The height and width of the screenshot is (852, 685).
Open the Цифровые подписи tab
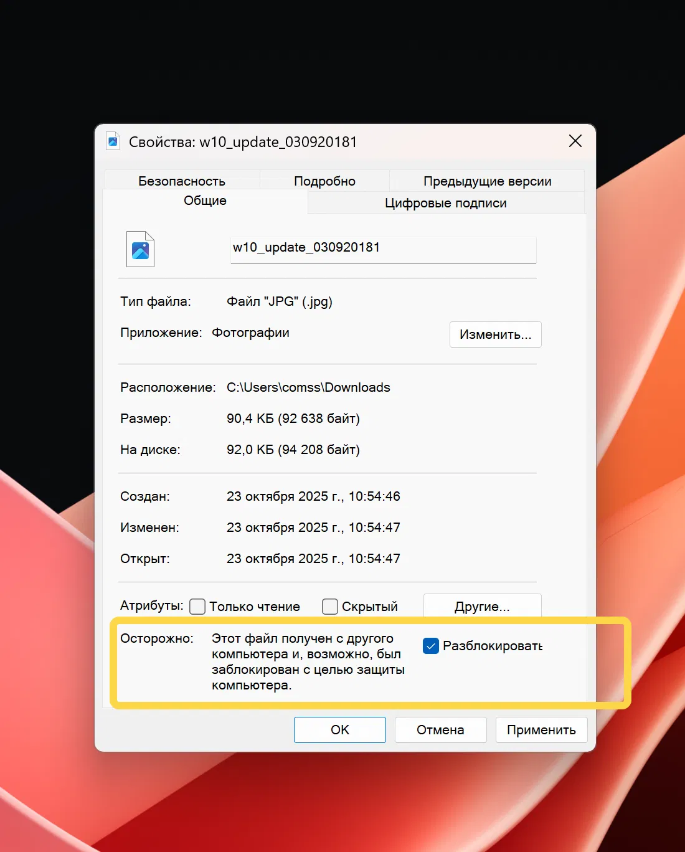click(446, 203)
